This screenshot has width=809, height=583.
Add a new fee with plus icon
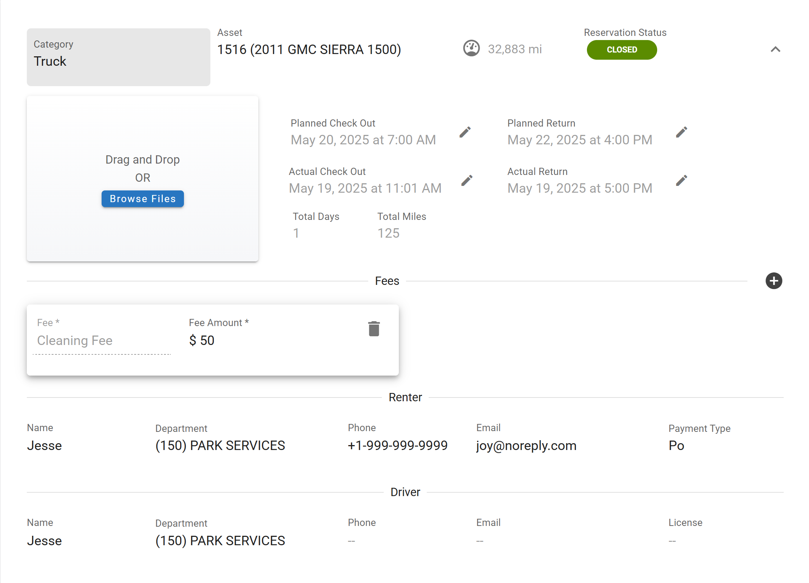pyautogui.click(x=773, y=281)
